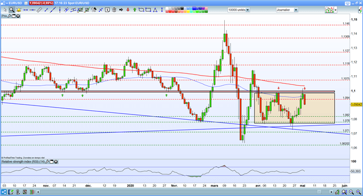Viewport: 363px width, 196px height.
Task: Select the horizontal line tool
Action: coord(33,10)
